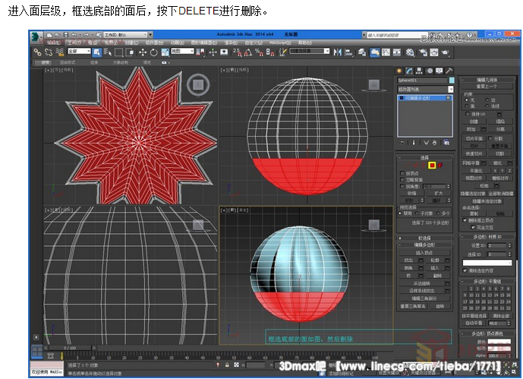
Task: Open the 3ds Max application menu logo
Action: (x=36, y=36)
